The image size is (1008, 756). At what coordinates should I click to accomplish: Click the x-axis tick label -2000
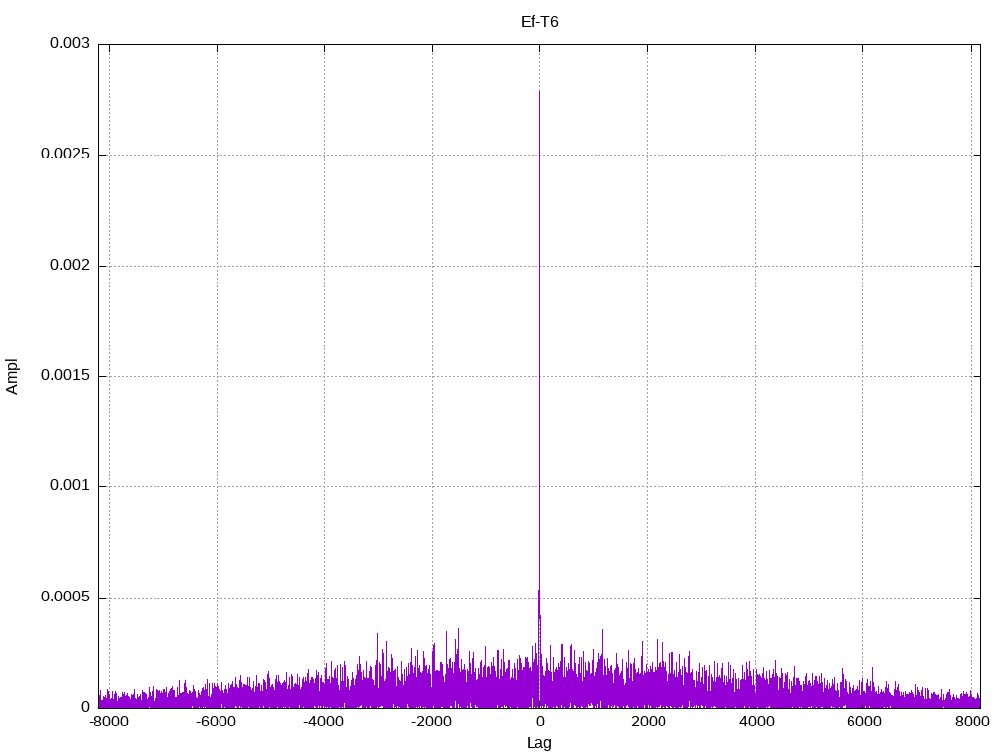point(431,722)
